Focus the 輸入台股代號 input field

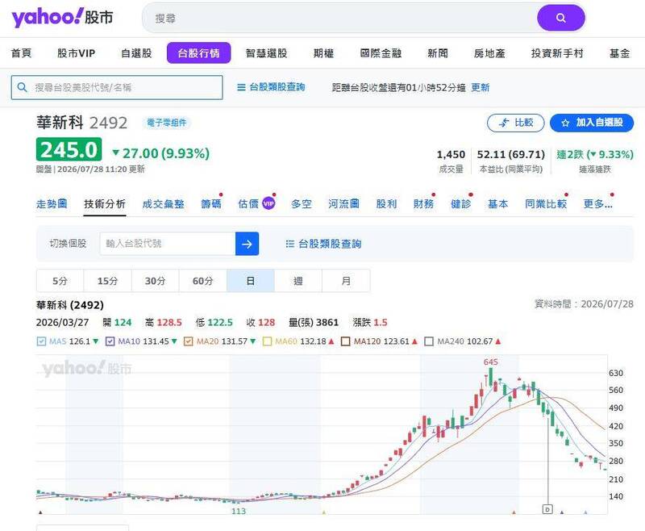pyautogui.click(x=168, y=244)
